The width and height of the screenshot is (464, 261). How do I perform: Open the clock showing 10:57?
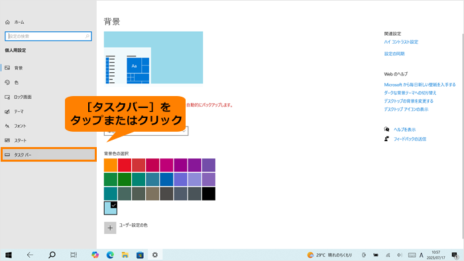point(436,255)
